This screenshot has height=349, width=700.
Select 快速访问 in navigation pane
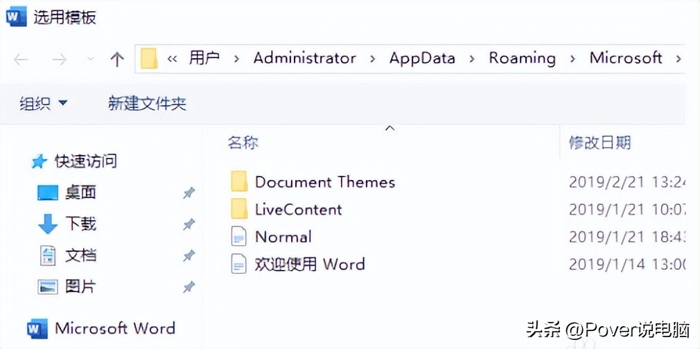point(86,161)
